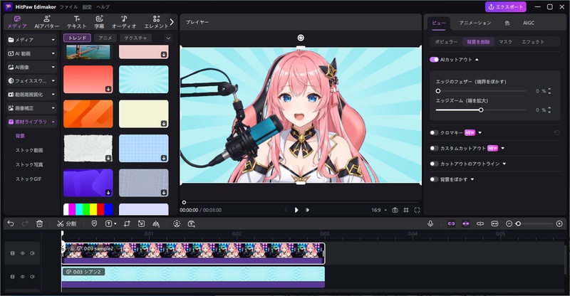Click the undo arrow in timeline toolbar

[x=11, y=223]
